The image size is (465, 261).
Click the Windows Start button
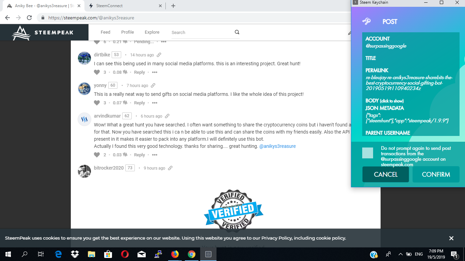pos(8,254)
